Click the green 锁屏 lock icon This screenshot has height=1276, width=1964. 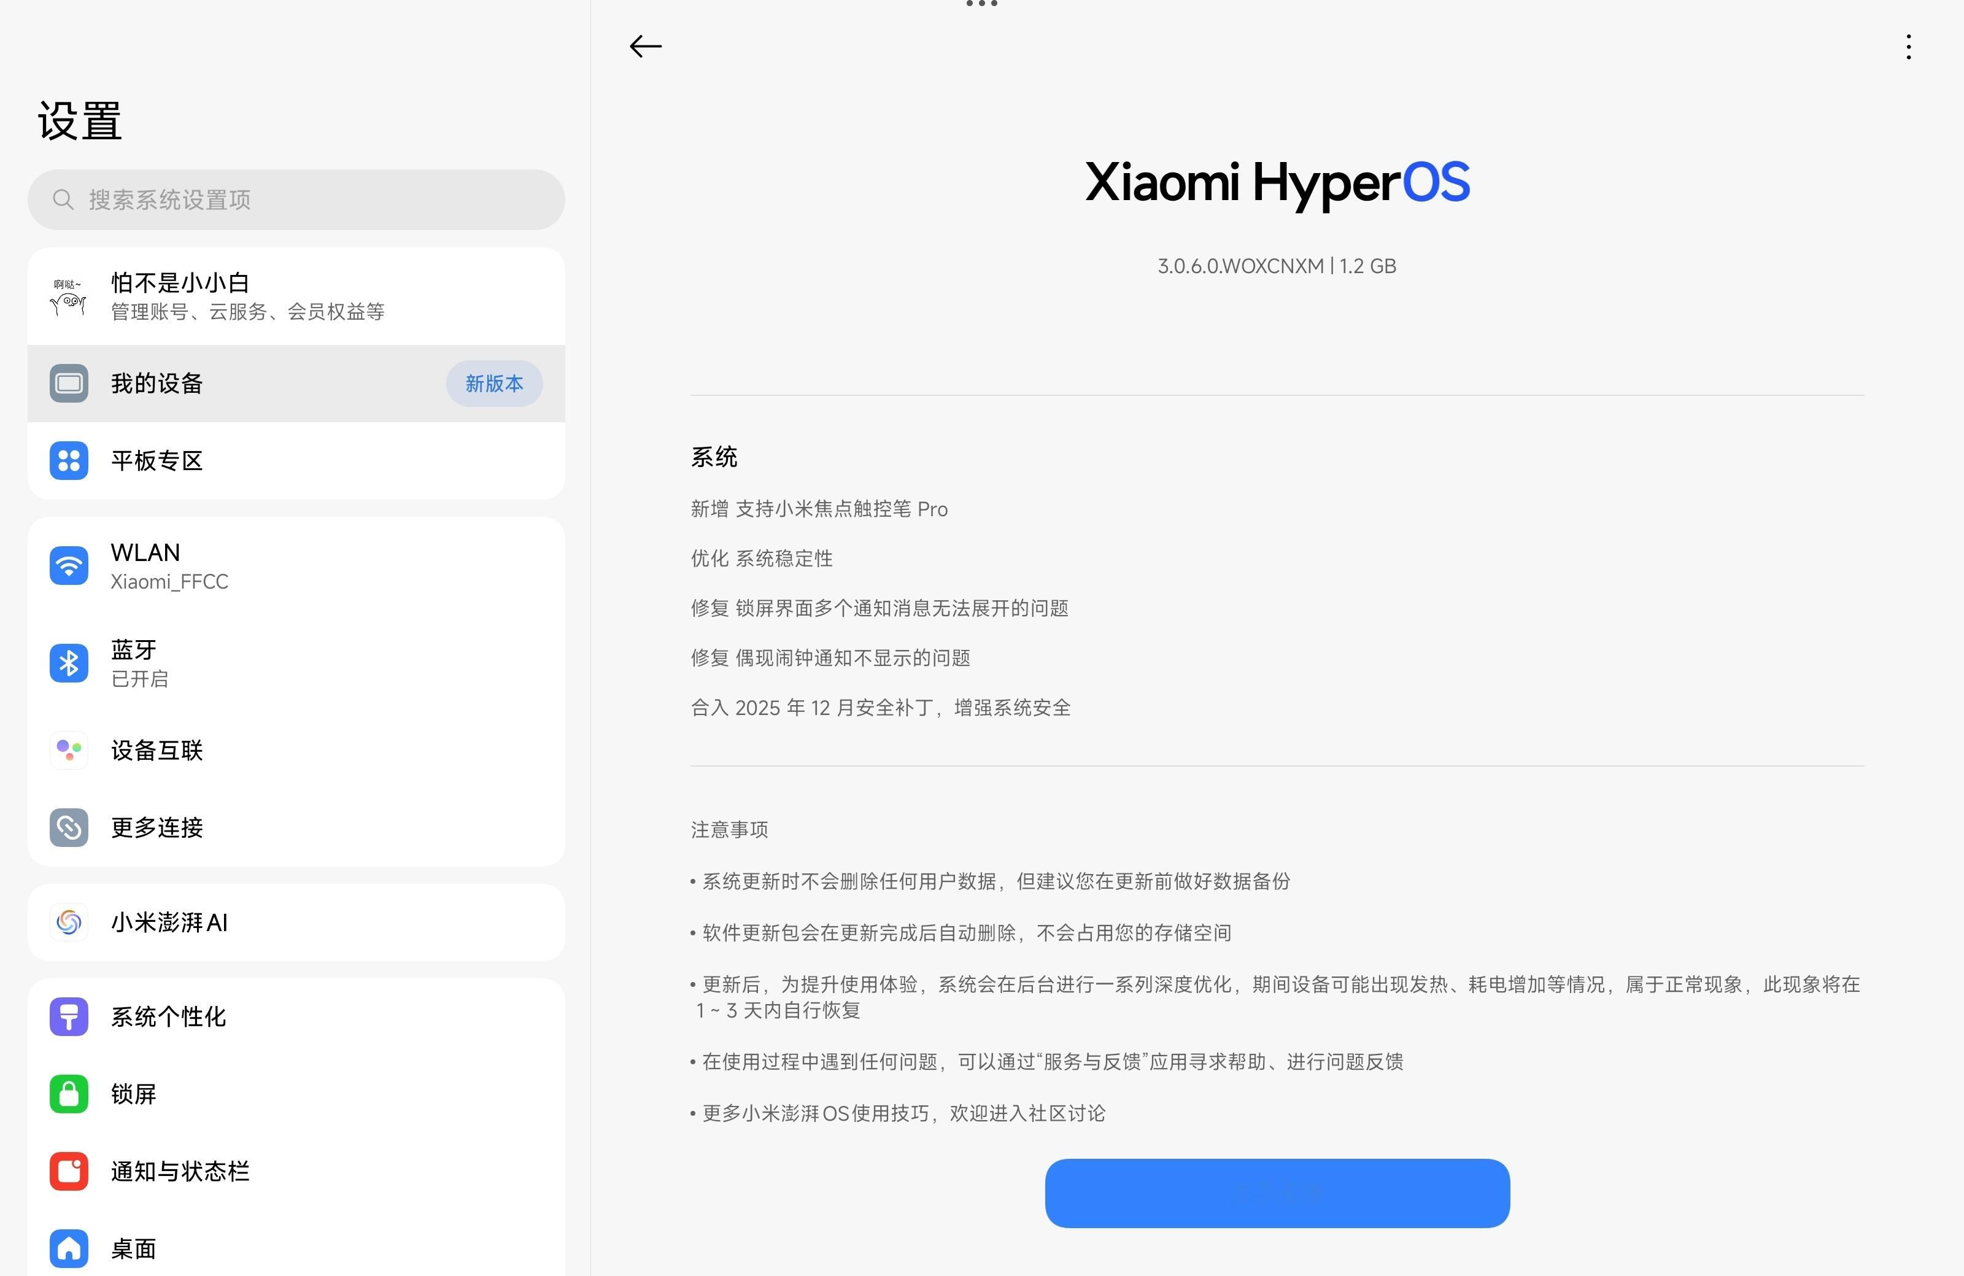69,1094
